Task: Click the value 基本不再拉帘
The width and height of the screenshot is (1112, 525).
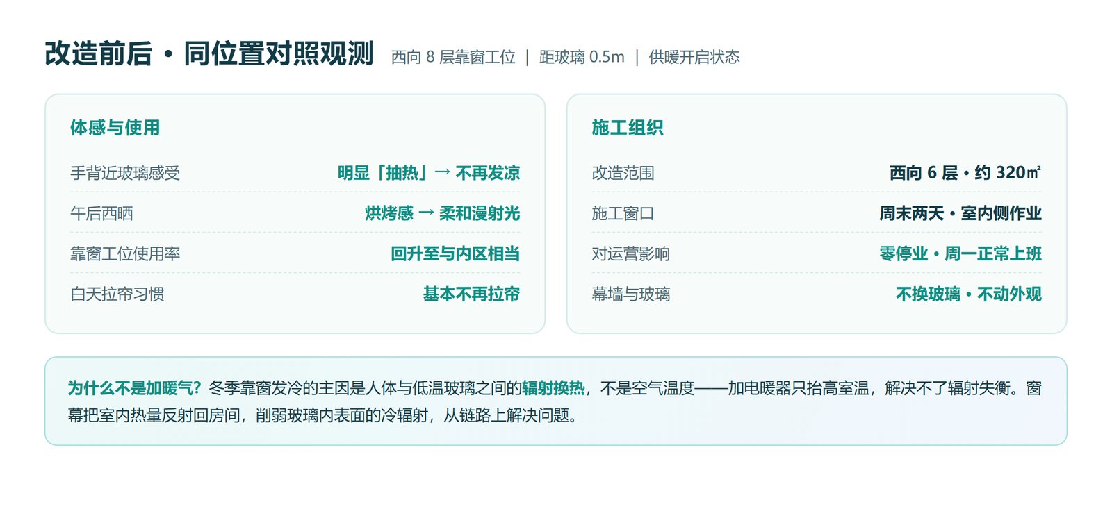Action: click(x=472, y=294)
